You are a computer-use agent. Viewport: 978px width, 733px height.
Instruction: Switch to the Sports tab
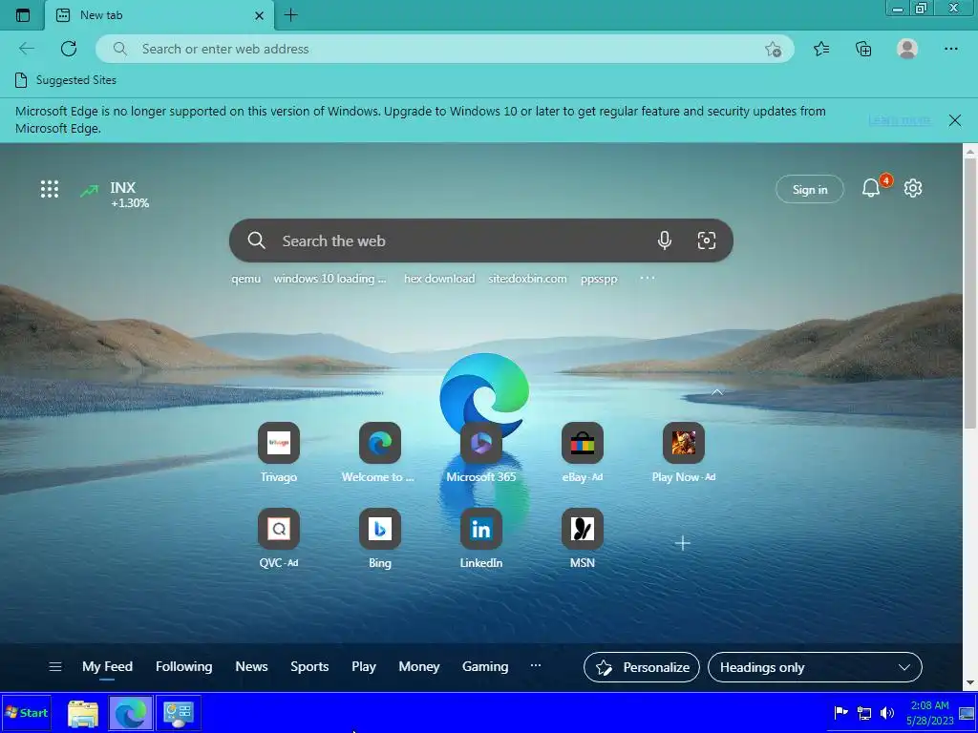(x=309, y=667)
